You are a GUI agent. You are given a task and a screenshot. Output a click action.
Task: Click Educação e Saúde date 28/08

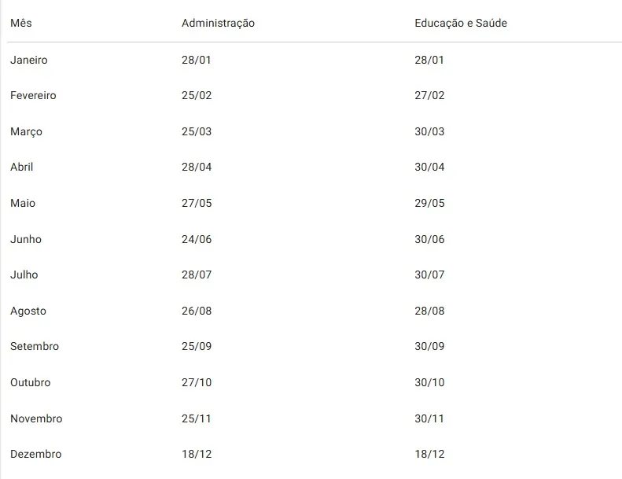429,311
